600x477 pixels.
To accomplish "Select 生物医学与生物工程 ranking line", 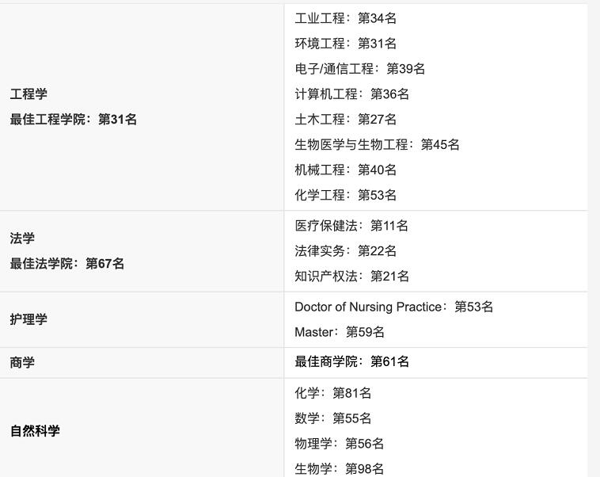I will click(x=377, y=145).
